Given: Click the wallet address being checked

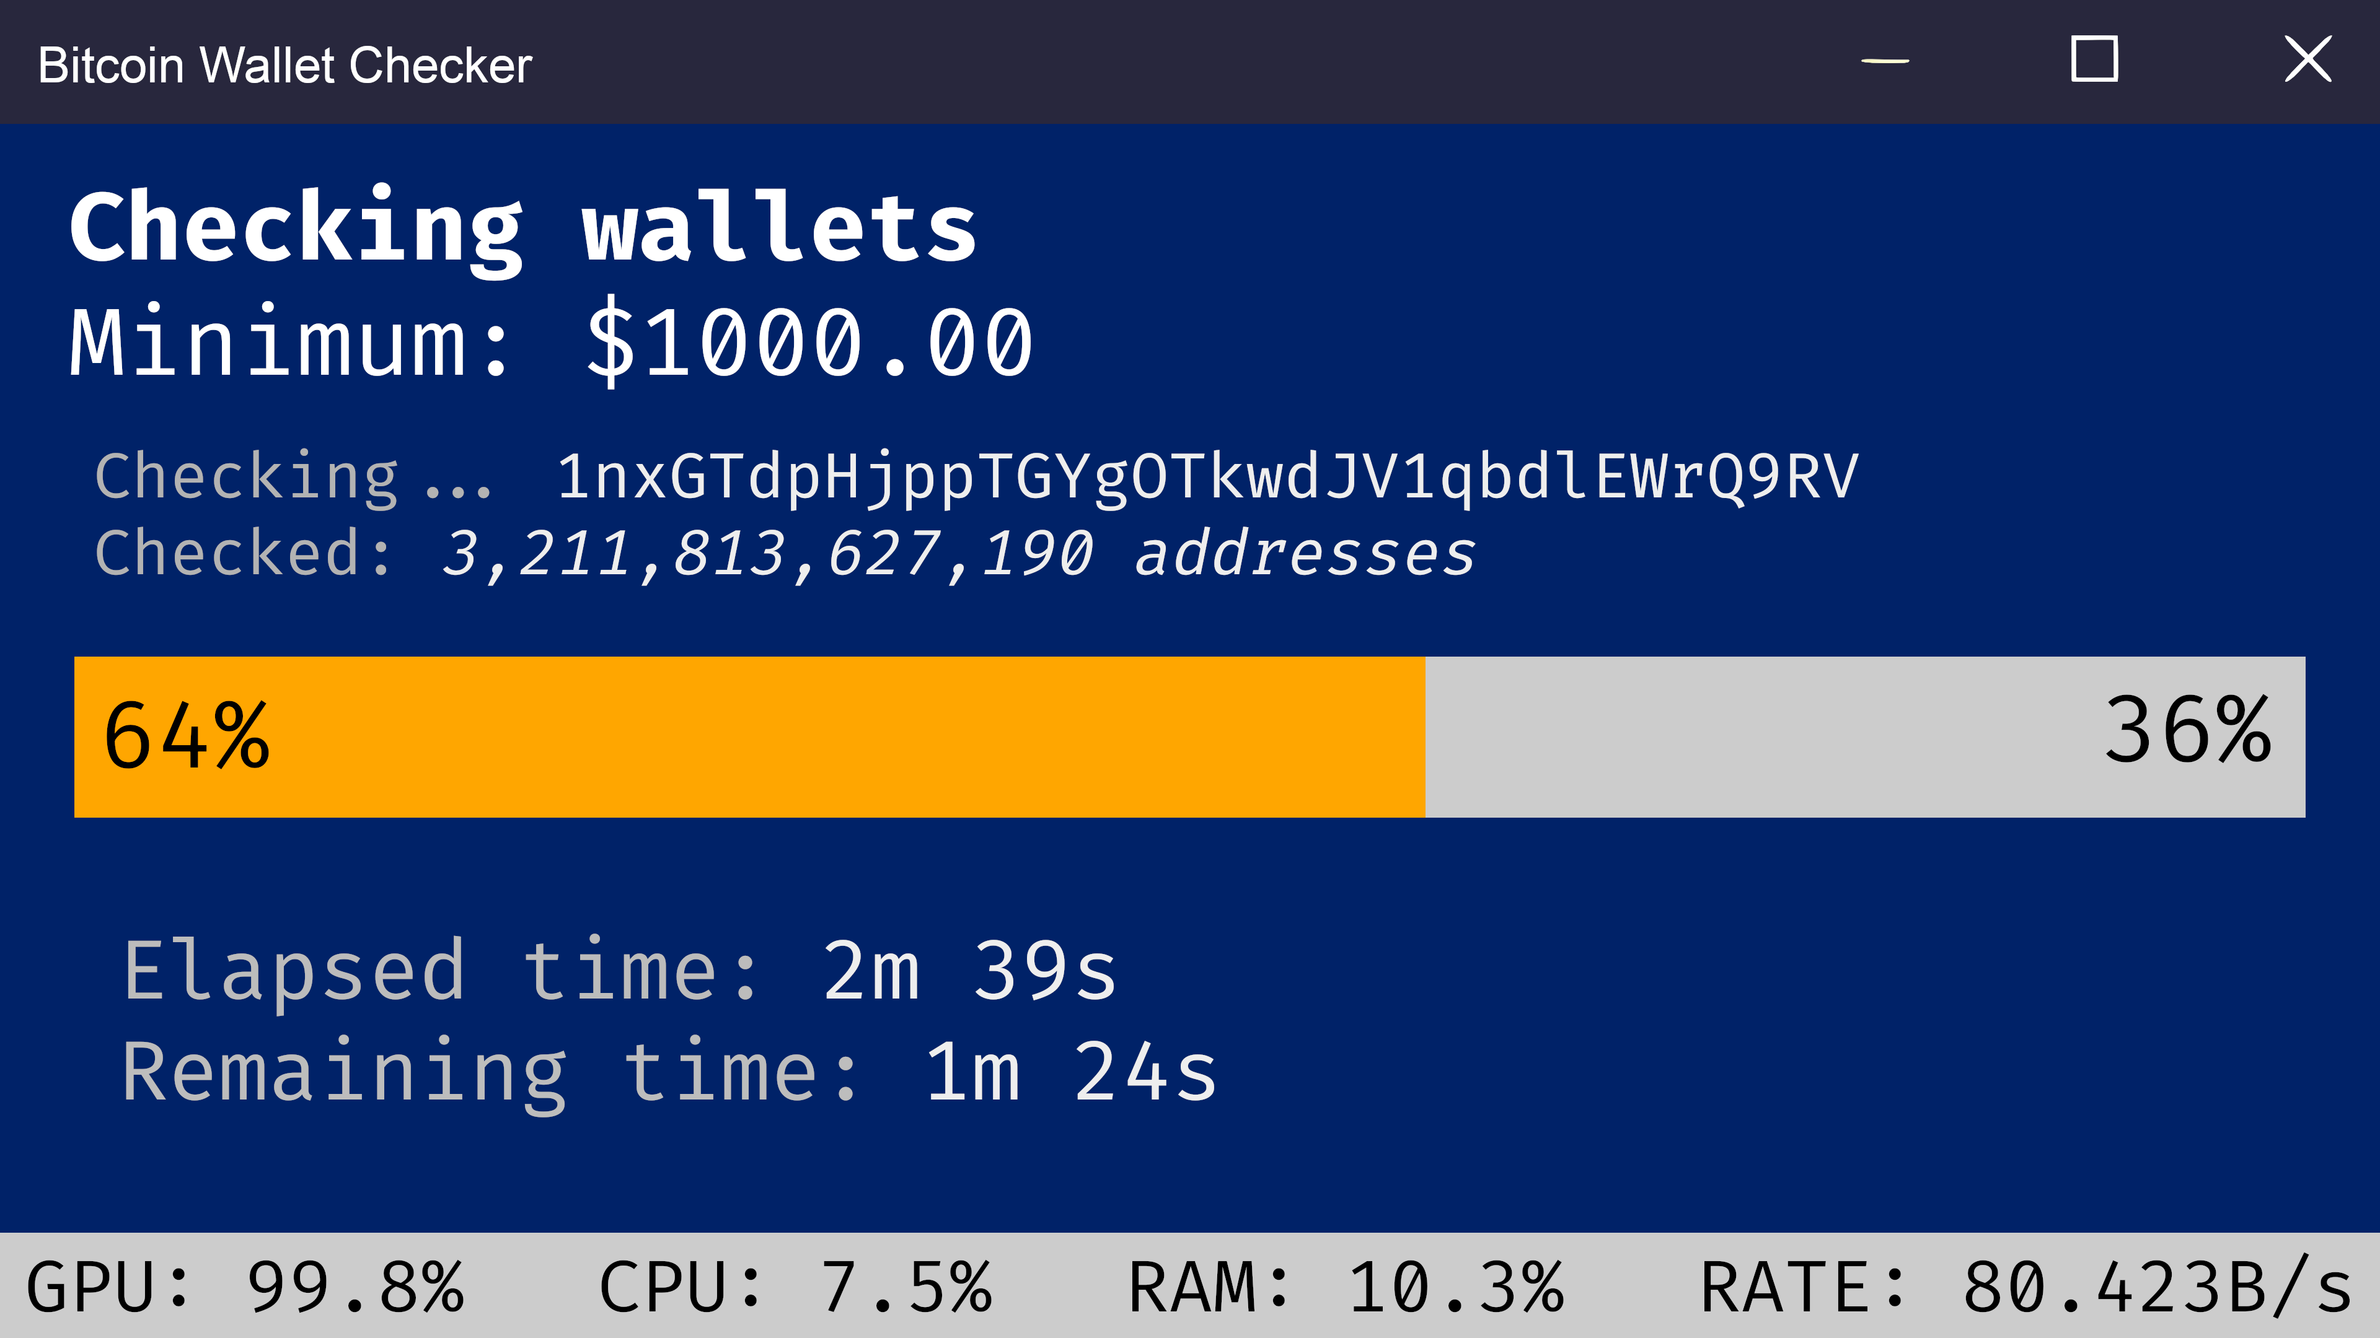Looking at the screenshot, I should point(1207,478).
